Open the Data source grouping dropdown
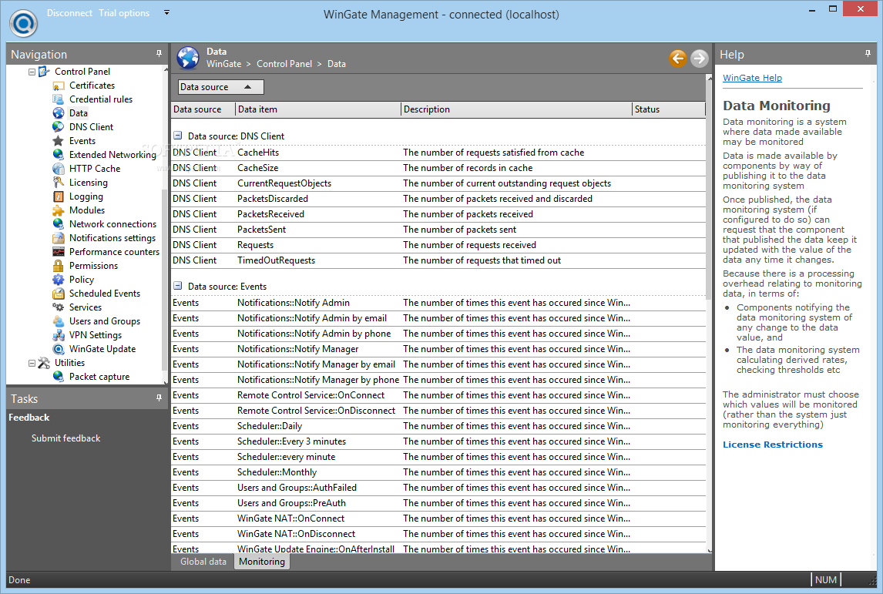Screen dimensions: 883x594 (x=220, y=87)
